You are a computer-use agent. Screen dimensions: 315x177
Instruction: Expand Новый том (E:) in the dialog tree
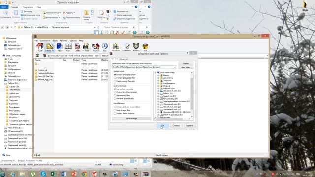pos(158,96)
